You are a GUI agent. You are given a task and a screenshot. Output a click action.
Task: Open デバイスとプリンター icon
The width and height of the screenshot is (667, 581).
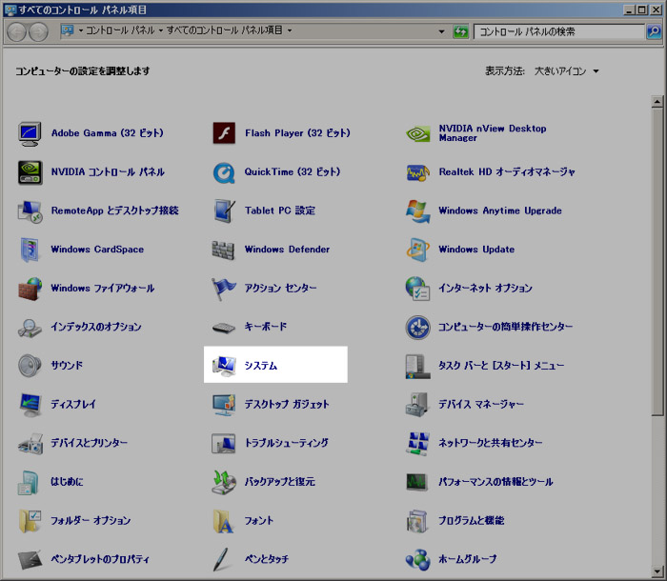coord(30,444)
